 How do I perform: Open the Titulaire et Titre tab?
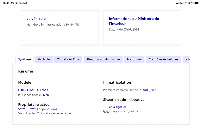[x=68, y=59]
